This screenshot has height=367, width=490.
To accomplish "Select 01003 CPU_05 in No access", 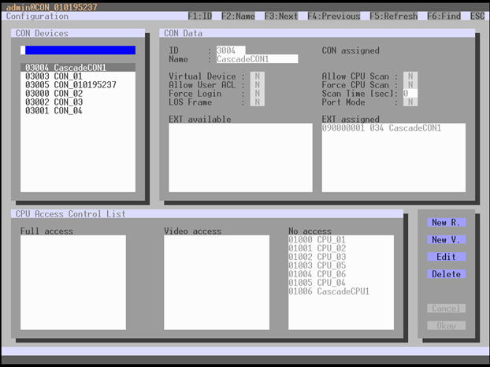I will (341, 265).
